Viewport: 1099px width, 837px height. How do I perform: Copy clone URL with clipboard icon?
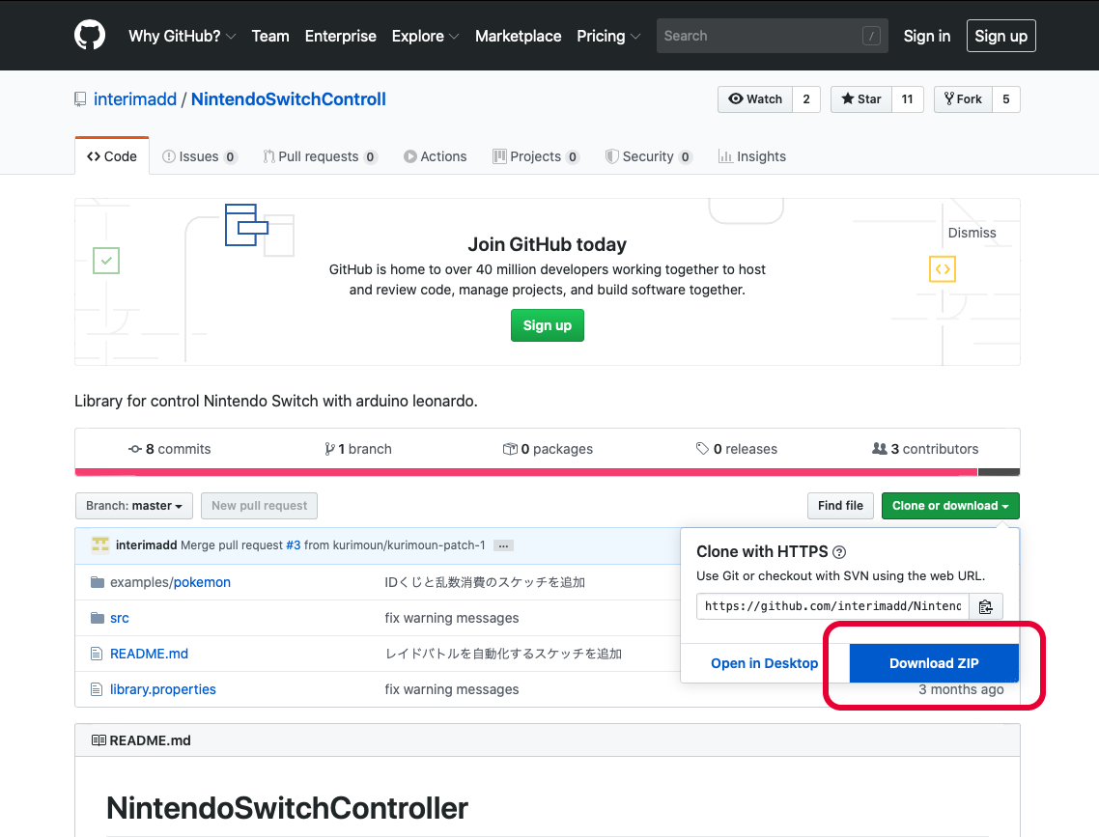point(985,606)
